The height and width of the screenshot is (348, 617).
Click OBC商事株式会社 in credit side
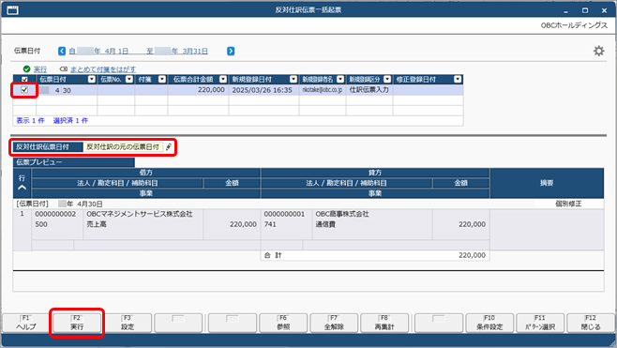(x=342, y=214)
